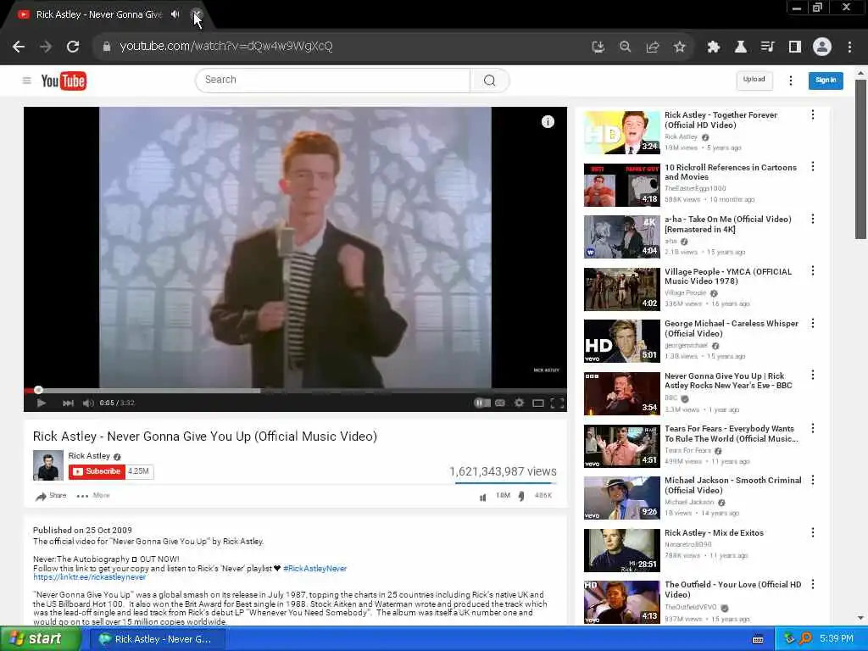
Task: Open YouTube settings three-dot menu
Action: point(791,81)
